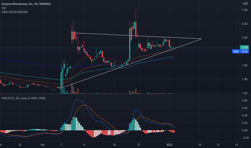Click the Post 4.16 price label
This screenshot has width=251, height=148.
click(x=240, y=51)
